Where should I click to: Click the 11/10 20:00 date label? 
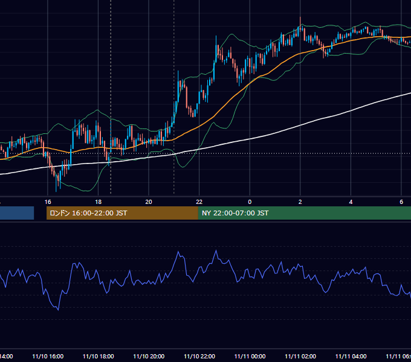149,356
